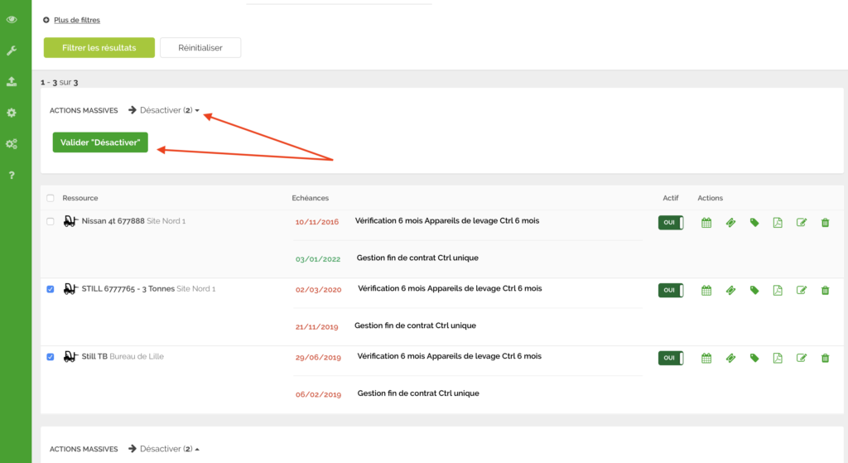
Task: Open the top Désactiver (2) dropdown
Action: click(x=170, y=110)
